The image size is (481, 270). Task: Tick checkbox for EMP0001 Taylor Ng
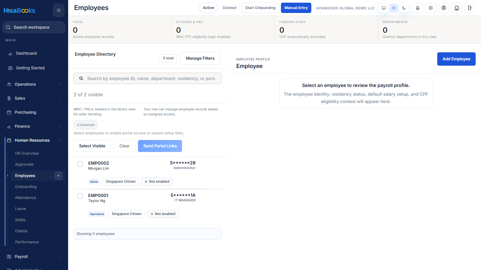pyautogui.click(x=80, y=196)
